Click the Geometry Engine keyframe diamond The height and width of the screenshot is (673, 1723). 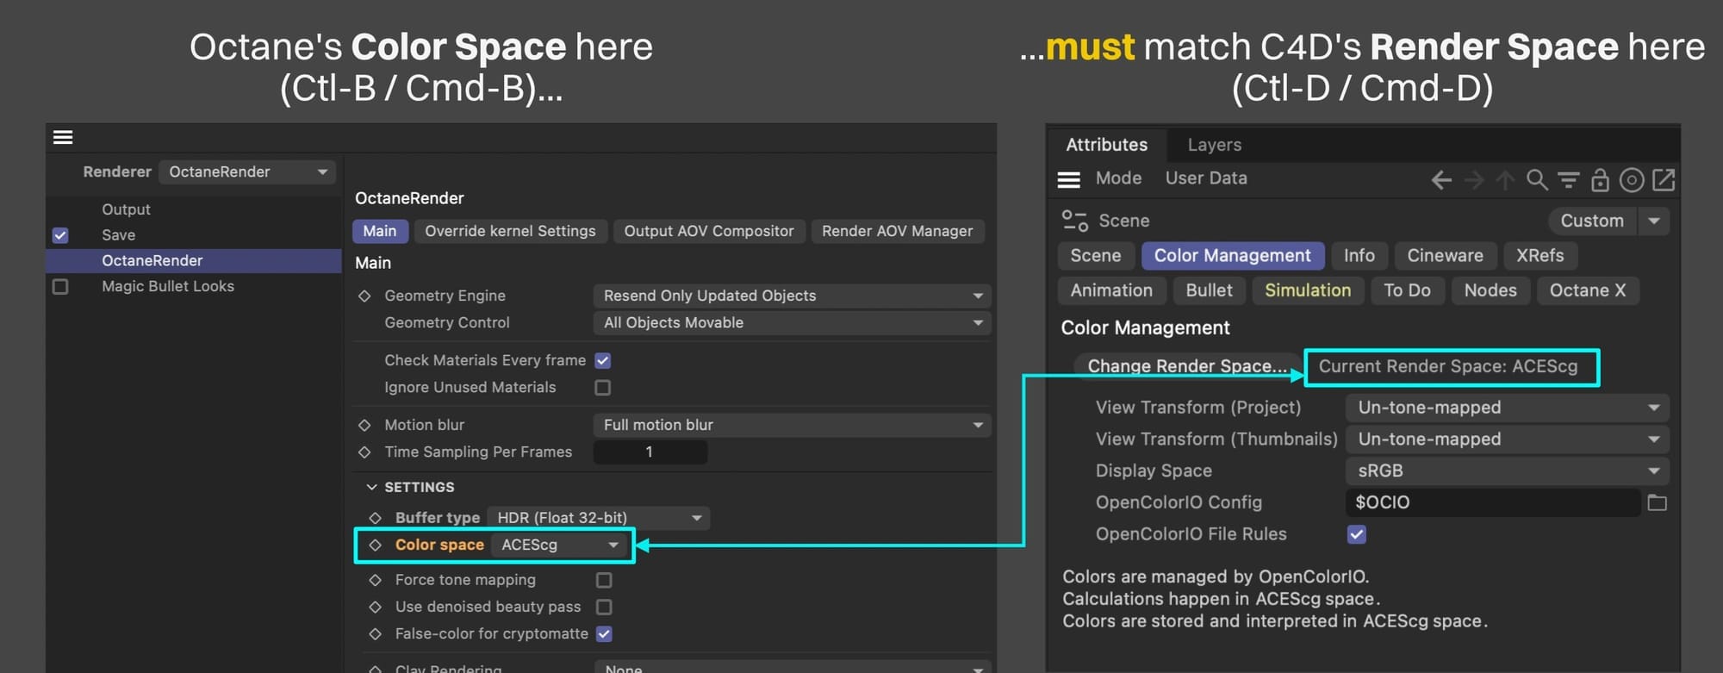[x=364, y=296]
